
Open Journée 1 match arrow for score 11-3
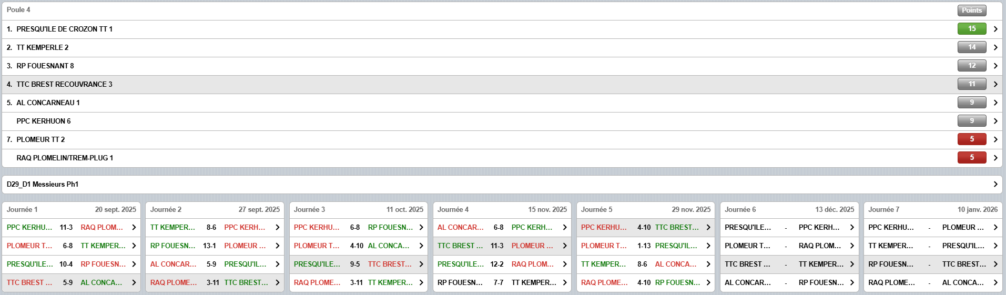[134, 227]
